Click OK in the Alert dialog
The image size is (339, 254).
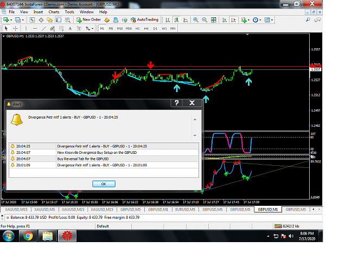click(104, 184)
